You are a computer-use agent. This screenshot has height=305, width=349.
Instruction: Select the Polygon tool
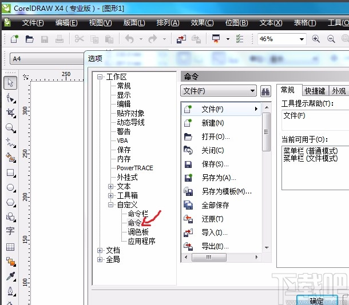click(11, 202)
